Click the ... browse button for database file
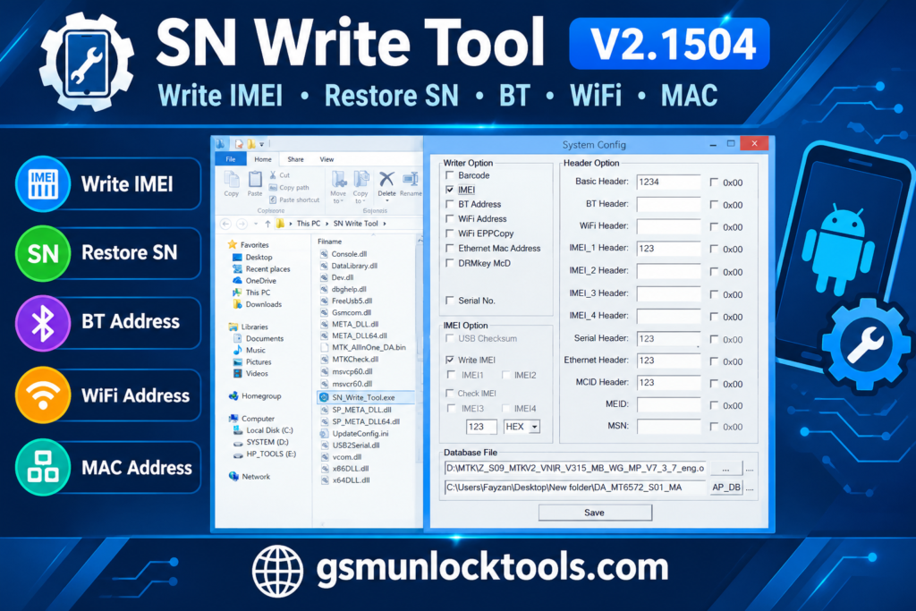This screenshot has height=611, width=916. (726, 469)
